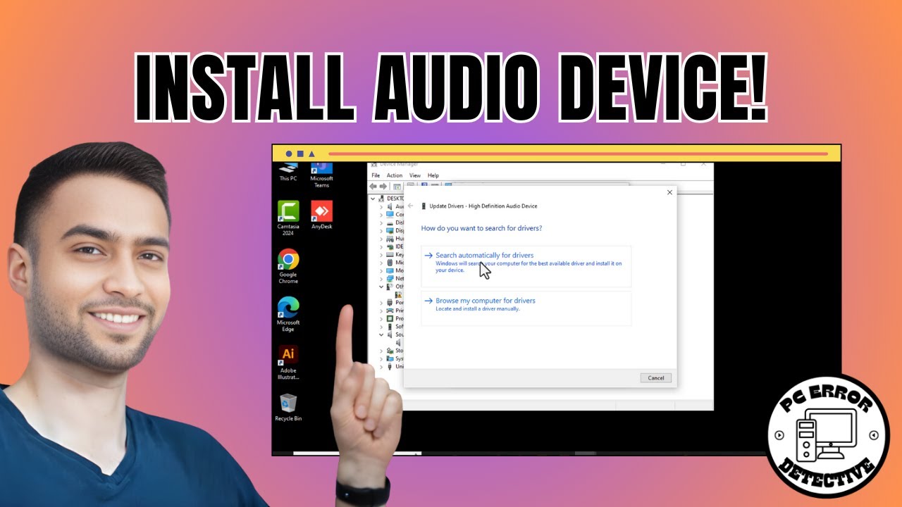902x507 pixels.
Task: Click the Cancel button in Update Drivers
Action: point(656,378)
